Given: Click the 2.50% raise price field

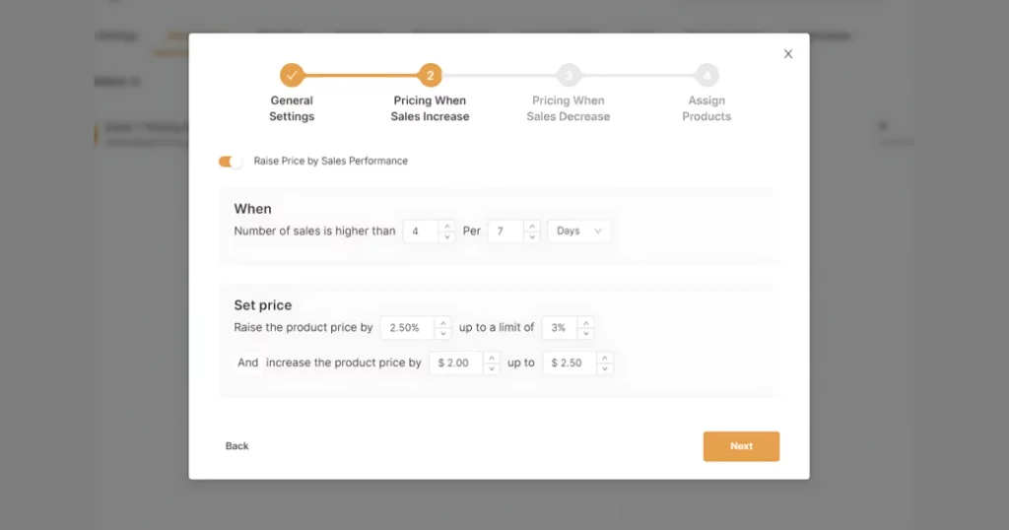Looking at the screenshot, I should (x=408, y=327).
